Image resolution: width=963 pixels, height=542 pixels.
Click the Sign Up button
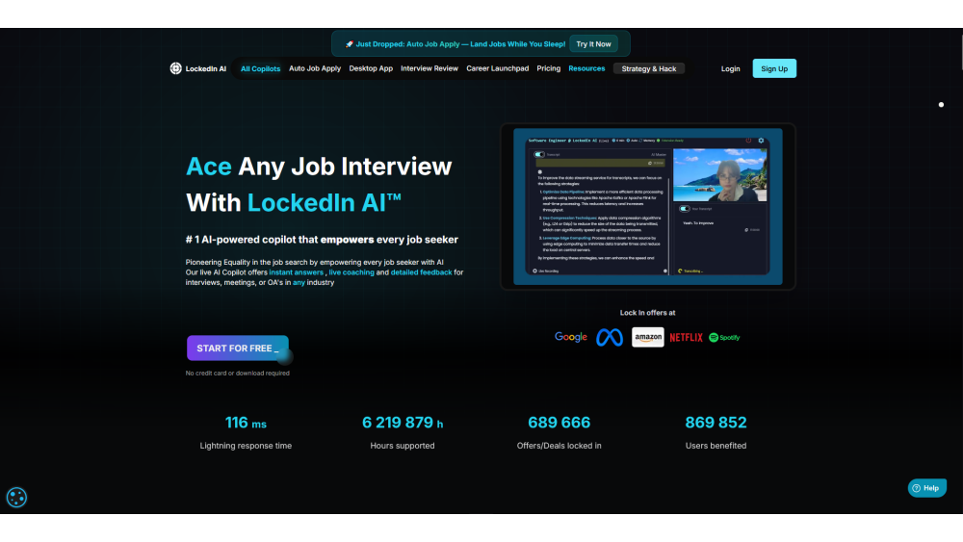click(774, 68)
